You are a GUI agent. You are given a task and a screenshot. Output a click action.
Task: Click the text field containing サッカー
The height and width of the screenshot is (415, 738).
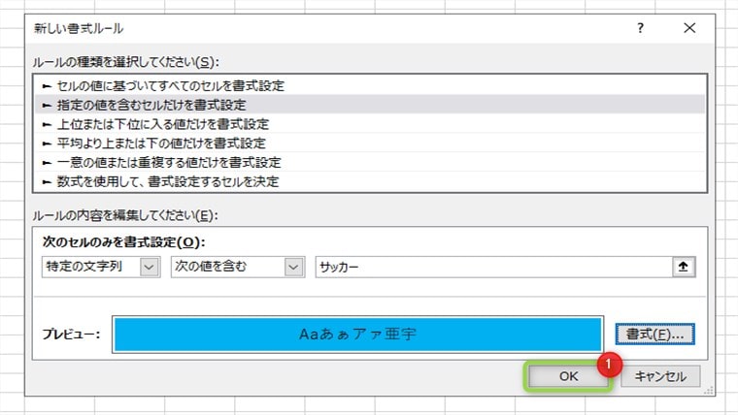[x=493, y=267]
